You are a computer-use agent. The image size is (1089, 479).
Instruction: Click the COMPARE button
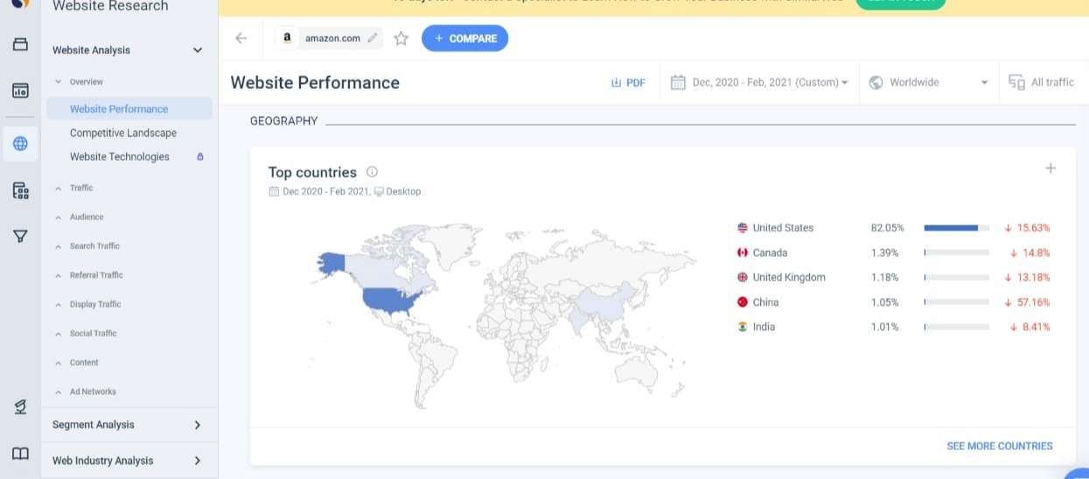tap(464, 38)
